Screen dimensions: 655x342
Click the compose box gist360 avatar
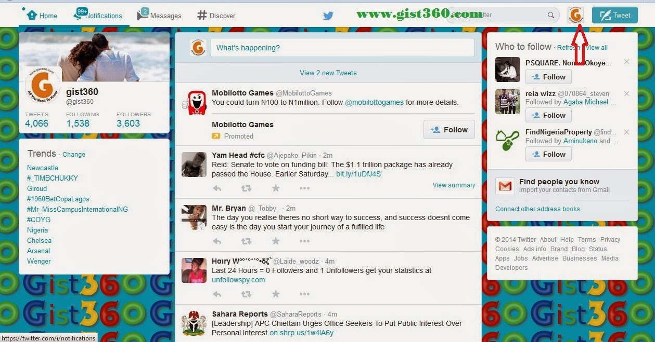[198, 48]
